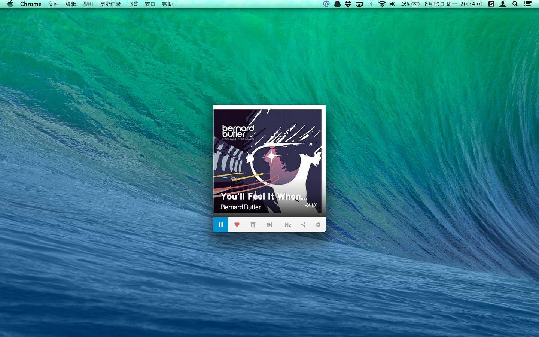Screen dimensions: 539x337
Task: Open the 编辑 menu
Action: click(71, 4)
